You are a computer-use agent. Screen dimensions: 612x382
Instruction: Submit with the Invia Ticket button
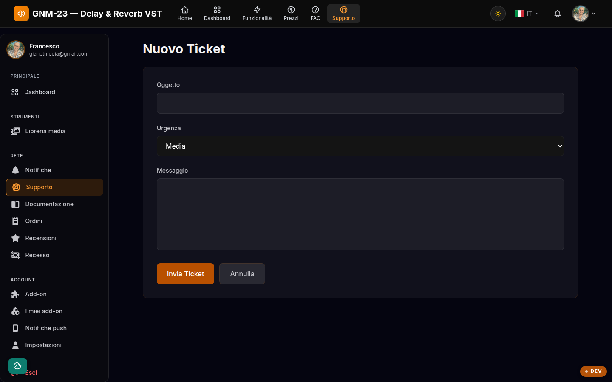click(x=185, y=274)
